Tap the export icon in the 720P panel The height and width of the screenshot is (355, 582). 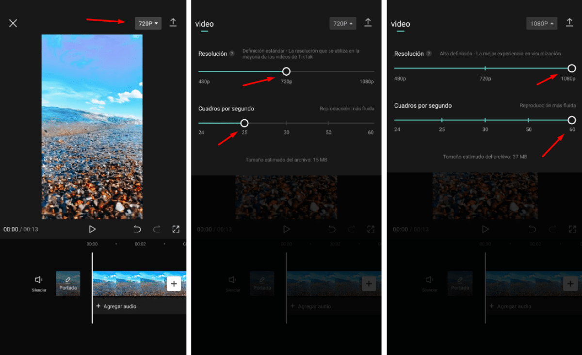click(x=368, y=23)
